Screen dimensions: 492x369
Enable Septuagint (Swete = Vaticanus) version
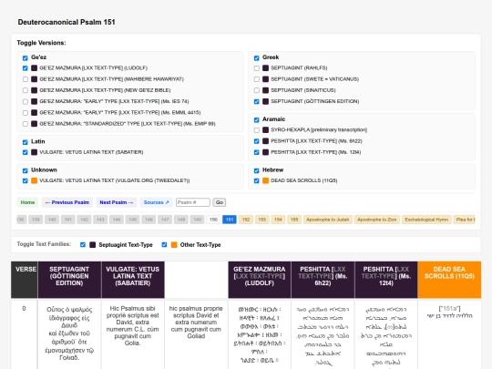pyautogui.click(x=256, y=79)
